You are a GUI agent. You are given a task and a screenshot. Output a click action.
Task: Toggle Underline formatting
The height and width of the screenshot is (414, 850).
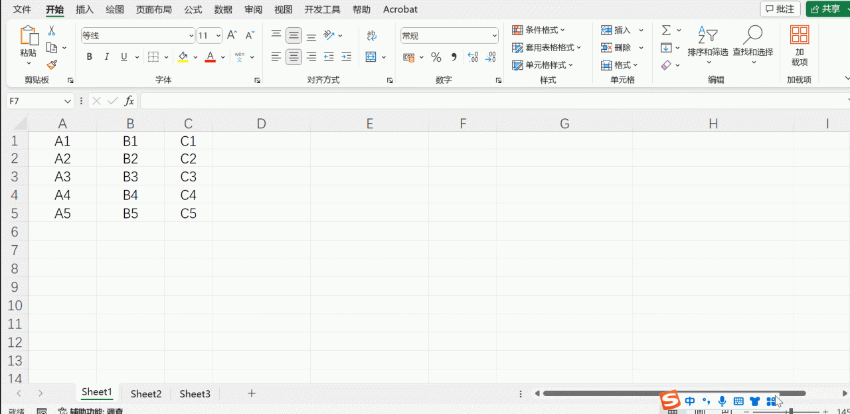pos(124,57)
